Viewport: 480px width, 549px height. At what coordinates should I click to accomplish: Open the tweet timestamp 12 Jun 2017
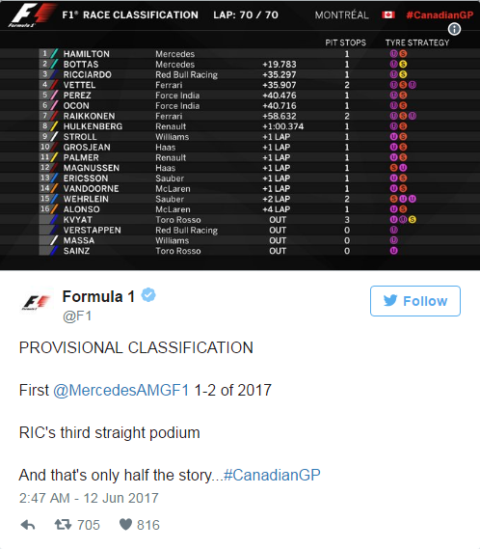[89, 498]
